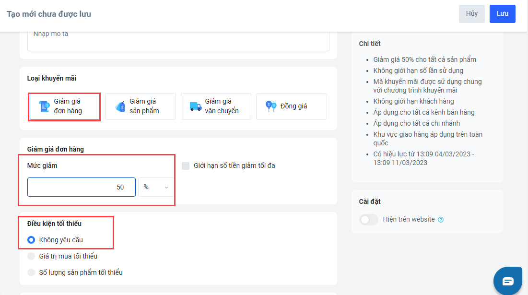
Task: Choose the Đồng giá promotion type label
Action: [293, 106]
